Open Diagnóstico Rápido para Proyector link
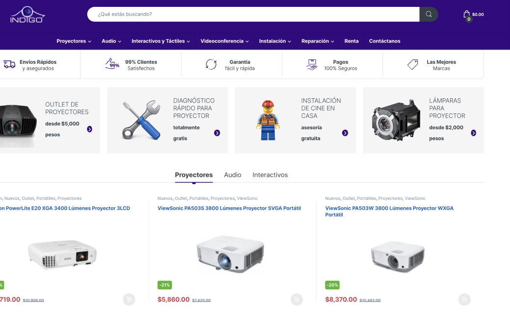Screen dimensions: 510x330 pyautogui.click(x=194, y=108)
